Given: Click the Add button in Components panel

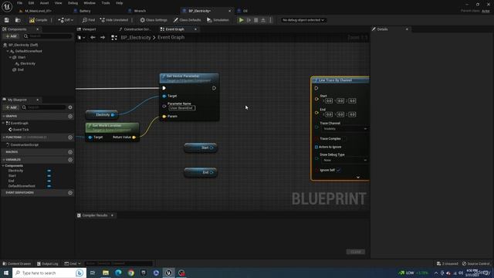Looking at the screenshot, I should pos(11,36).
